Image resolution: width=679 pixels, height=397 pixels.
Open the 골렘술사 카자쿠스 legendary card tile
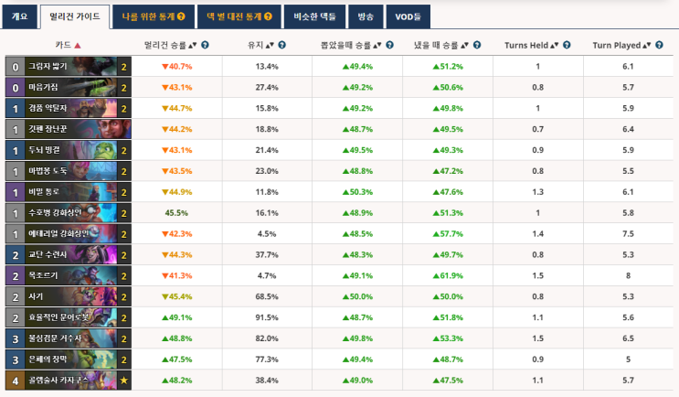pyautogui.click(x=69, y=381)
